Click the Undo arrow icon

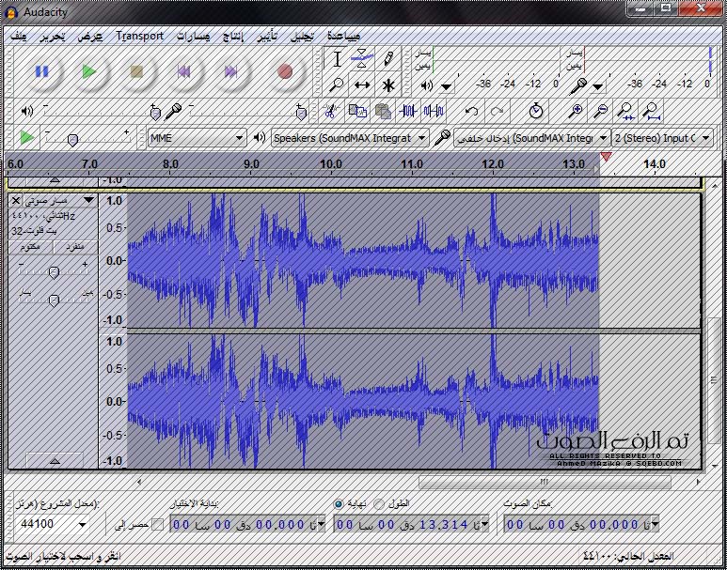[472, 111]
